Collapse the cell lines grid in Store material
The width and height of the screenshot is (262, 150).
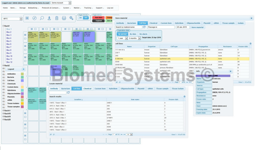click(251, 44)
